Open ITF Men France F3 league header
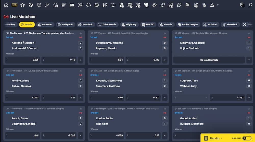Viewport: 255px width, 142px height. click(197, 109)
